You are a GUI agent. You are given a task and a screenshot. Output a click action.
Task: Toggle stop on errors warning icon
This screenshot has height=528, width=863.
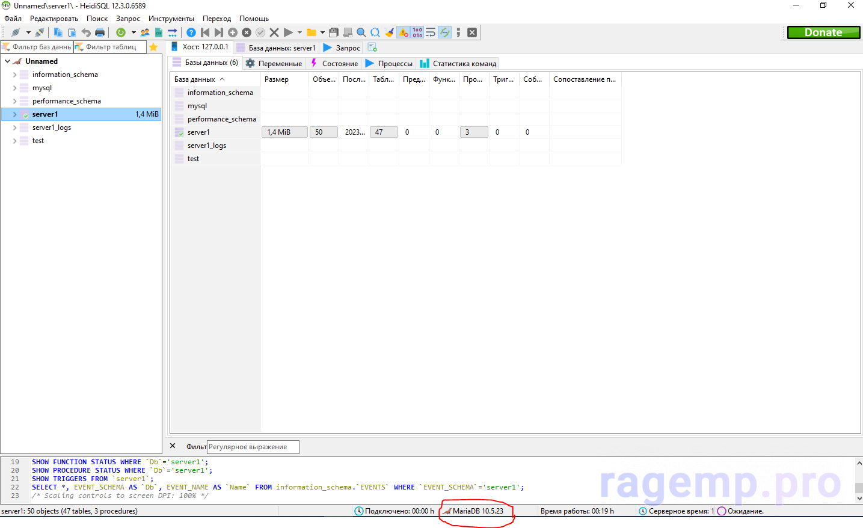click(404, 32)
